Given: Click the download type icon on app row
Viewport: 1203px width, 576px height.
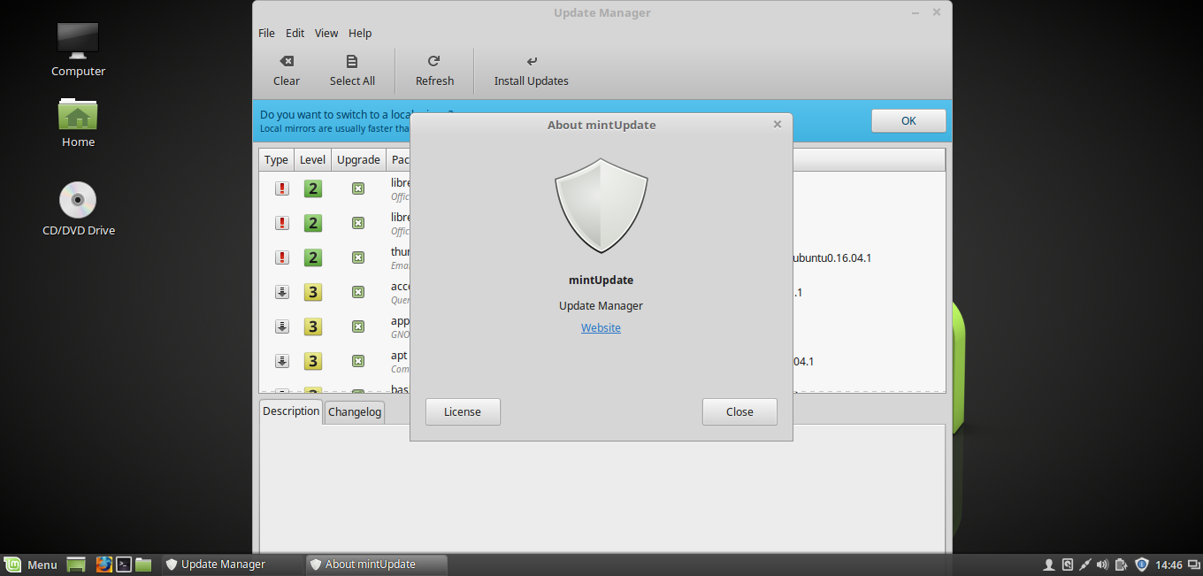Looking at the screenshot, I should coord(282,326).
